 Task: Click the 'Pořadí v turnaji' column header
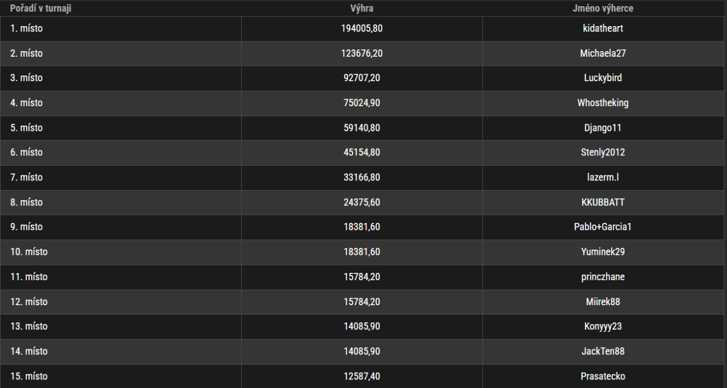[40, 9]
